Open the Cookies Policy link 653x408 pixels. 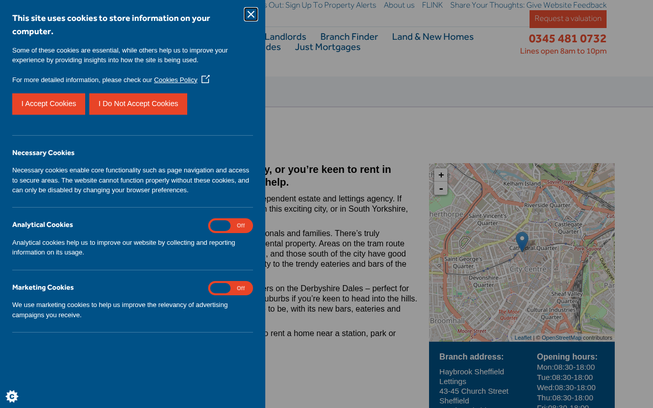pos(175,80)
